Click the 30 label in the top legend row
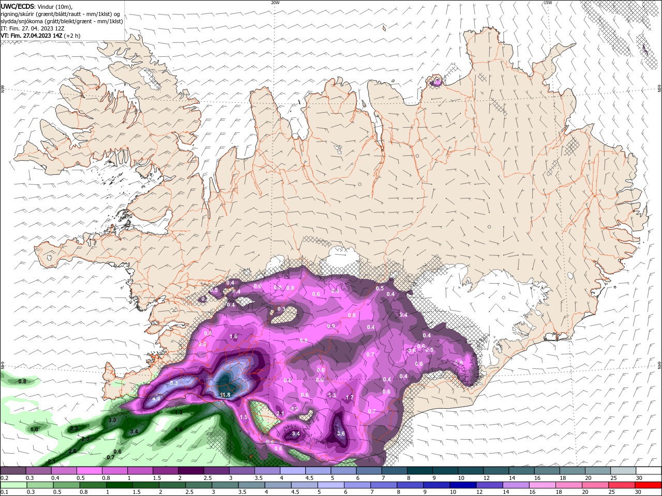The height and width of the screenshot is (496, 662). 639,478
